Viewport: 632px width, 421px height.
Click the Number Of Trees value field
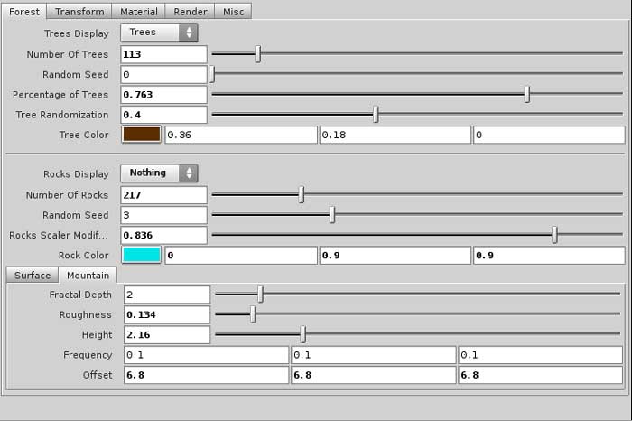[163, 54]
